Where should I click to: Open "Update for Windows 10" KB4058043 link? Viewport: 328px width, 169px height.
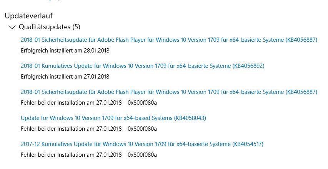click(113, 118)
